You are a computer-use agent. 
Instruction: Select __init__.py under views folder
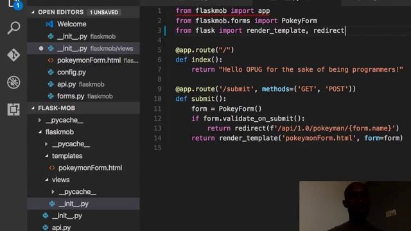point(83,204)
